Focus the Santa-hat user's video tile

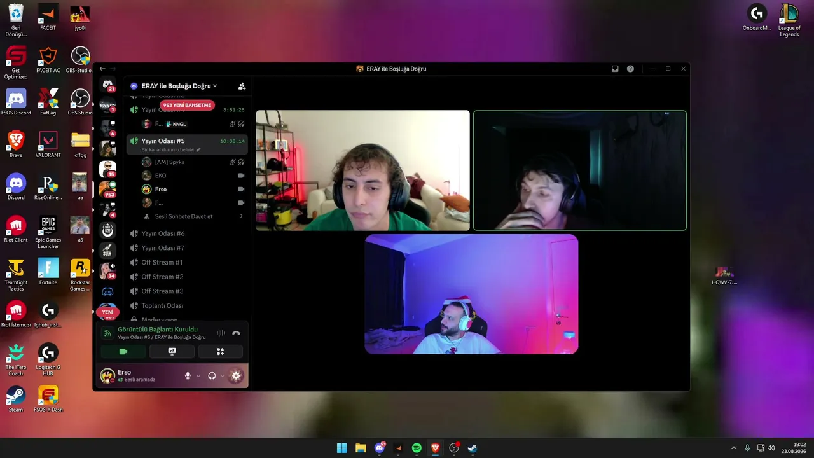tap(471, 294)
